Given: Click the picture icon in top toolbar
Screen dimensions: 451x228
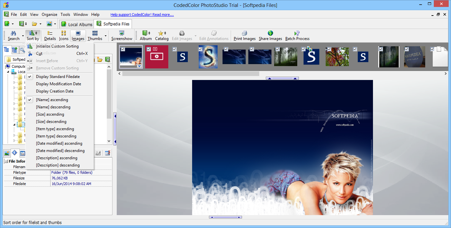Looking at the screenshot, I should [49, 24].
